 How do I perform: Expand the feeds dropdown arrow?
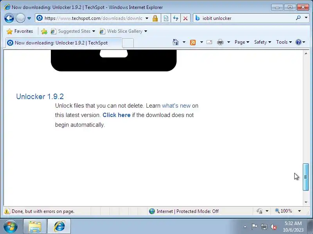201,42
